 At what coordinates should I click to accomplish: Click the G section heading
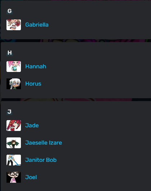tap(9, 11)
